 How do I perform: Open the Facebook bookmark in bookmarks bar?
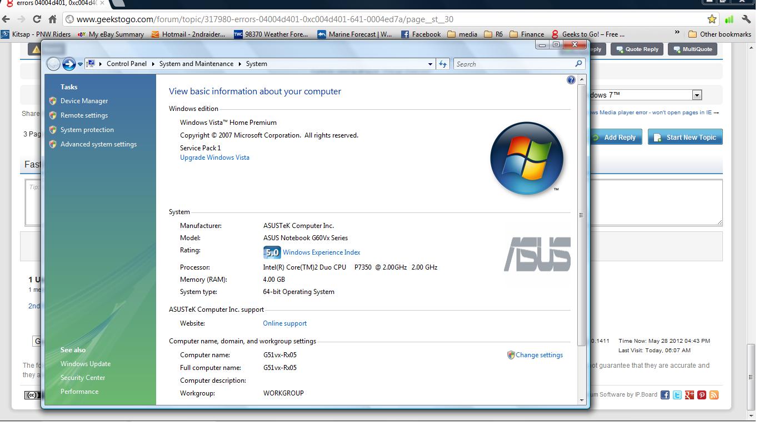421,34
